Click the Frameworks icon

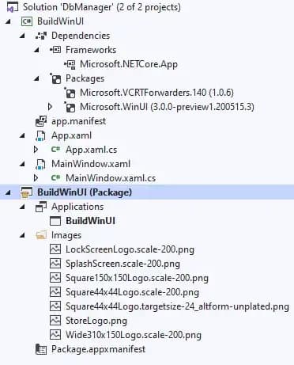(x=55, y=50)
